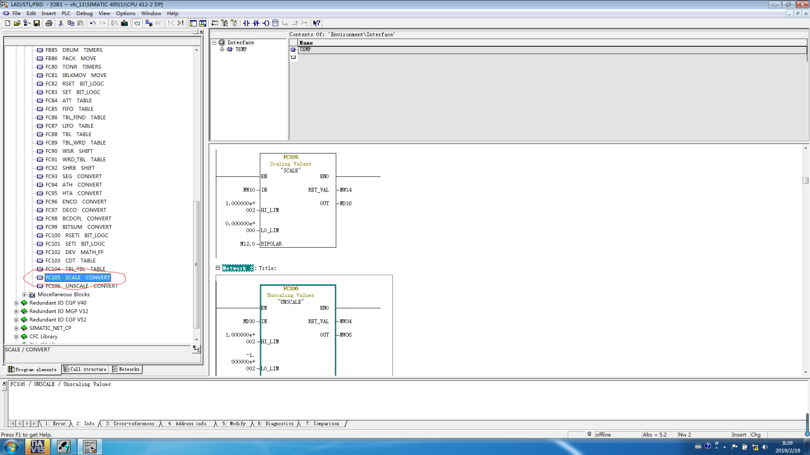This screenshot has width=810, height=455.
Task: Open the 5: Modify tab
Action: click(x=234, y=423)
